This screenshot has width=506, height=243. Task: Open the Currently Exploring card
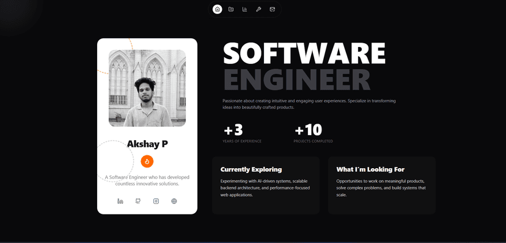pyautogui.click(x=266, y=185)
